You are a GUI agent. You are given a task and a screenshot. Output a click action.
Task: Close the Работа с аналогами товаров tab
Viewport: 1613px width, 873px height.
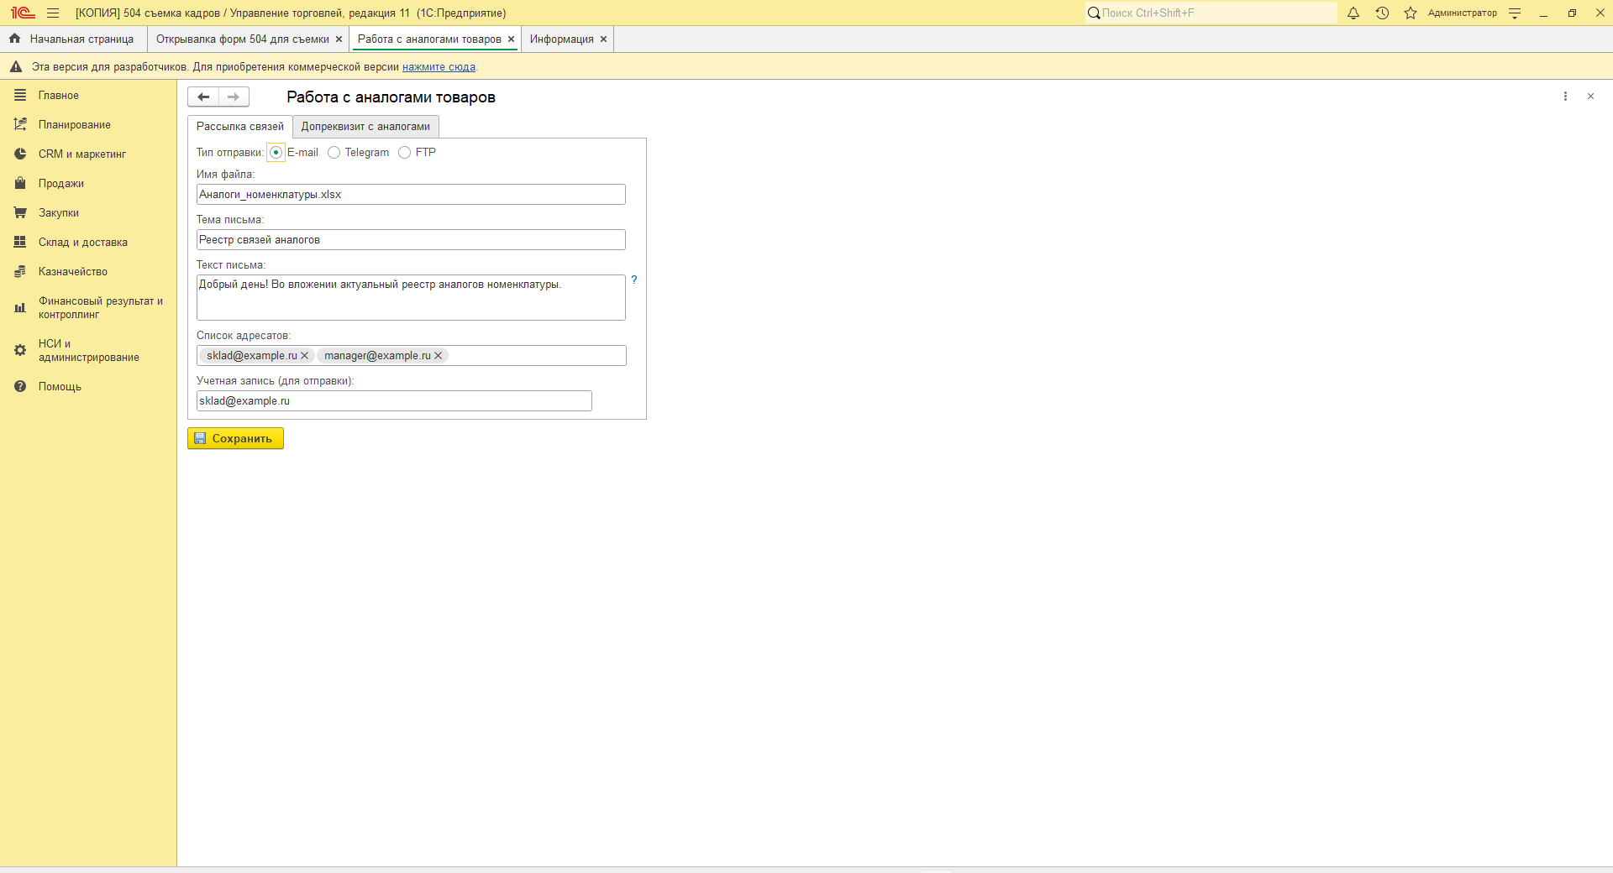pos(511,39)
